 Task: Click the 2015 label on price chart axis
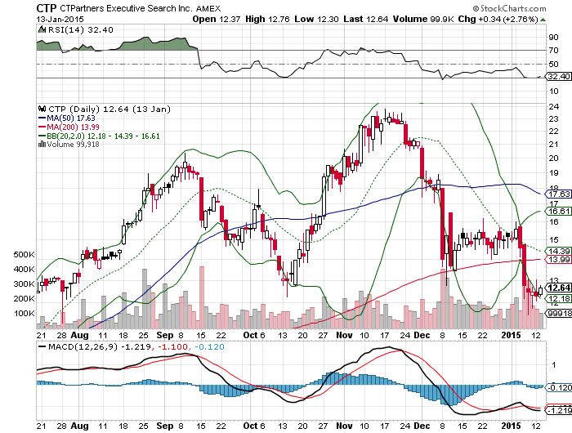[x=511, y=335]
